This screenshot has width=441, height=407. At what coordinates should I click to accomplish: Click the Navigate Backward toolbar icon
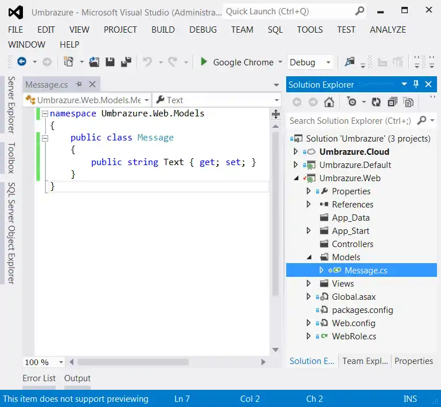[22, 61]
